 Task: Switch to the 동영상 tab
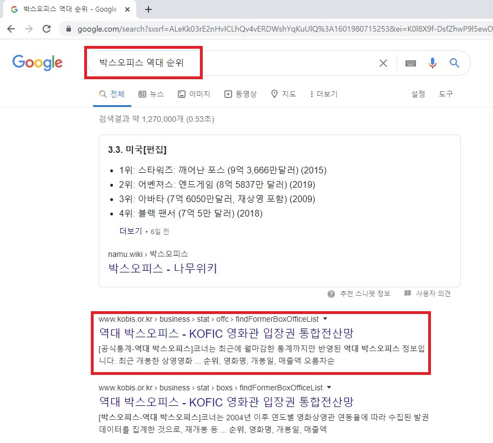240,94
